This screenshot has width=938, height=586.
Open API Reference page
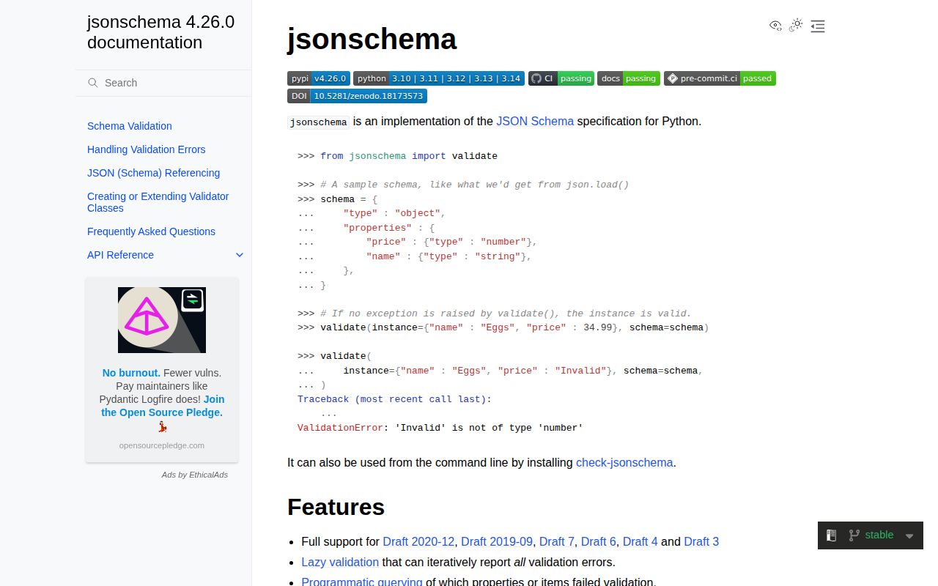pyautogui.click(x=121, y=255)
